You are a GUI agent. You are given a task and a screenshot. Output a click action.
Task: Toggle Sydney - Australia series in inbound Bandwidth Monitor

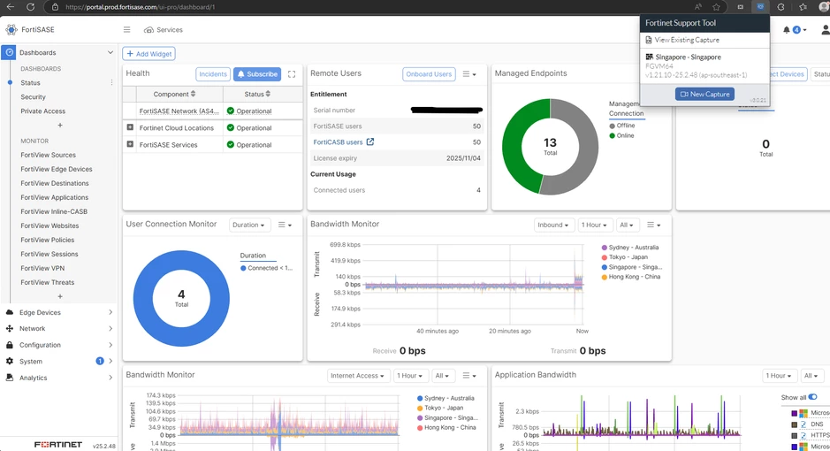click(630, 248)
